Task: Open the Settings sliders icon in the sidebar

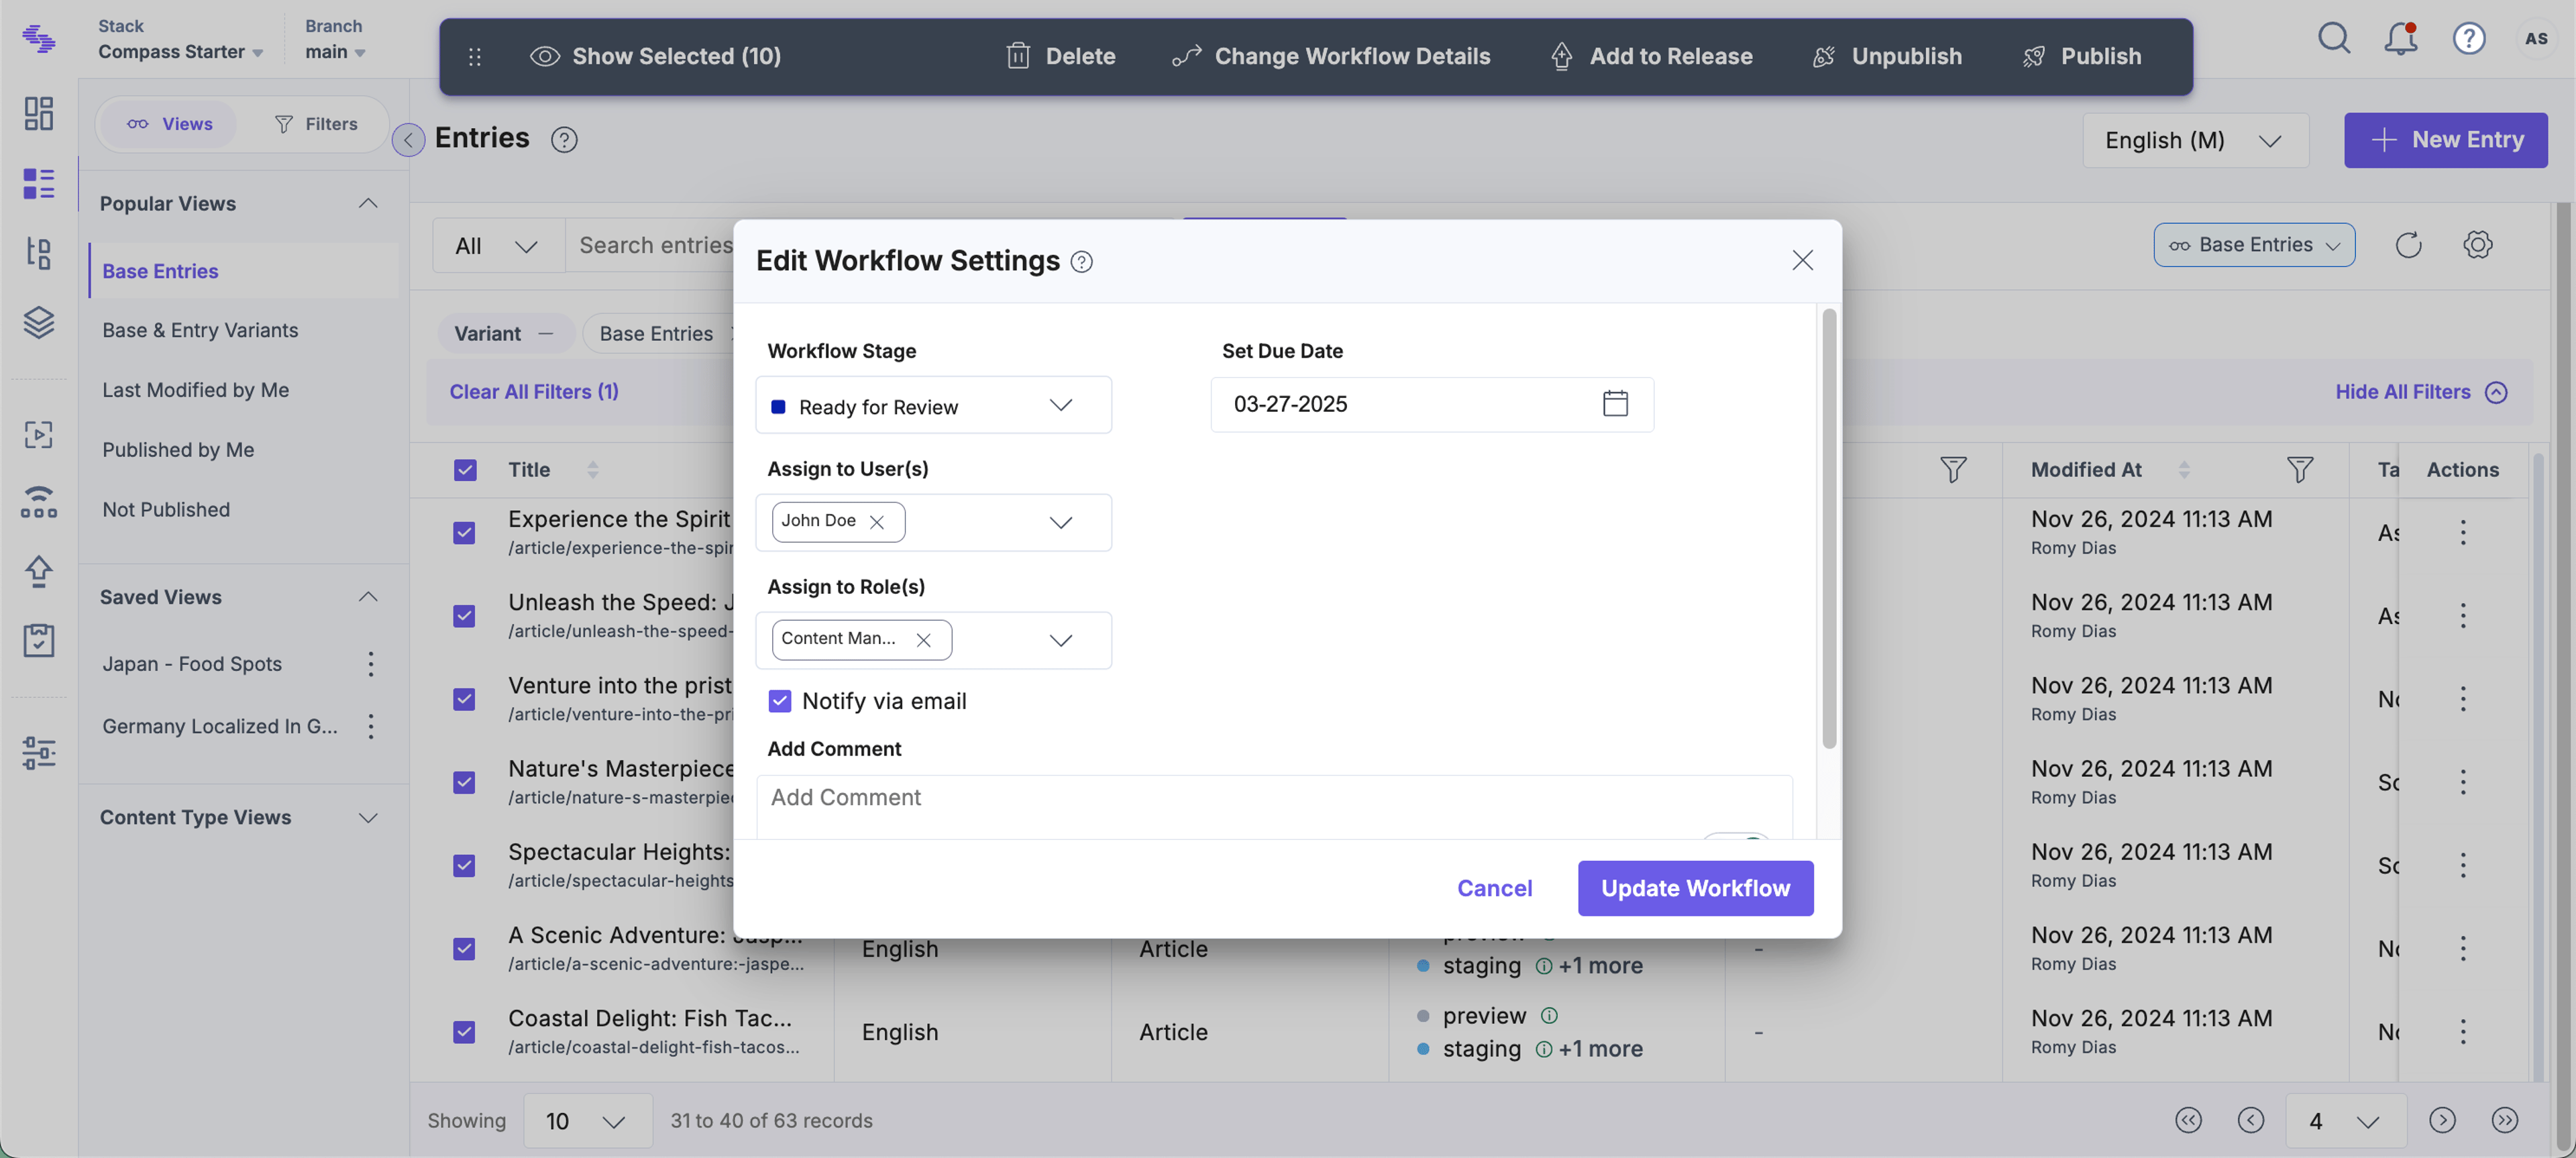Action: (38, 752)
